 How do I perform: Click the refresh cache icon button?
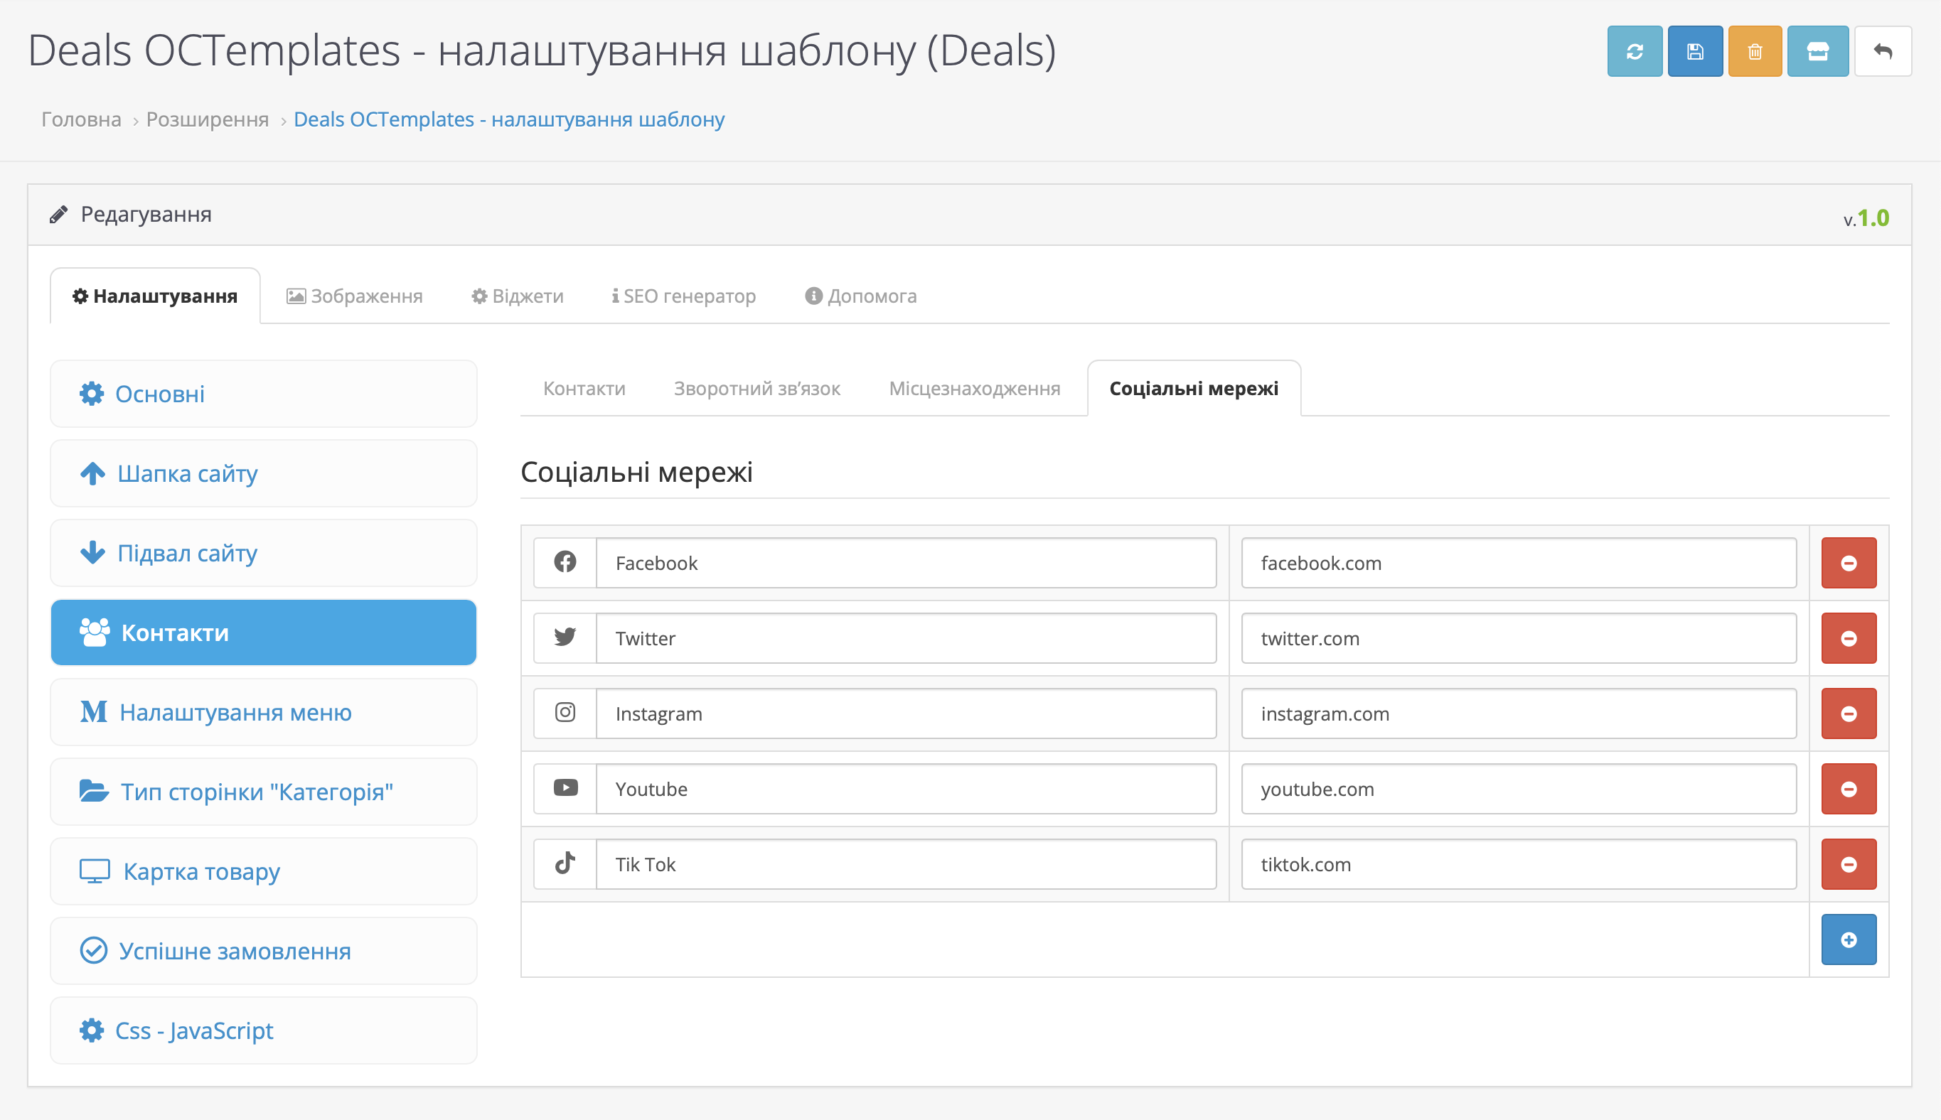[x=1634, y=52]
